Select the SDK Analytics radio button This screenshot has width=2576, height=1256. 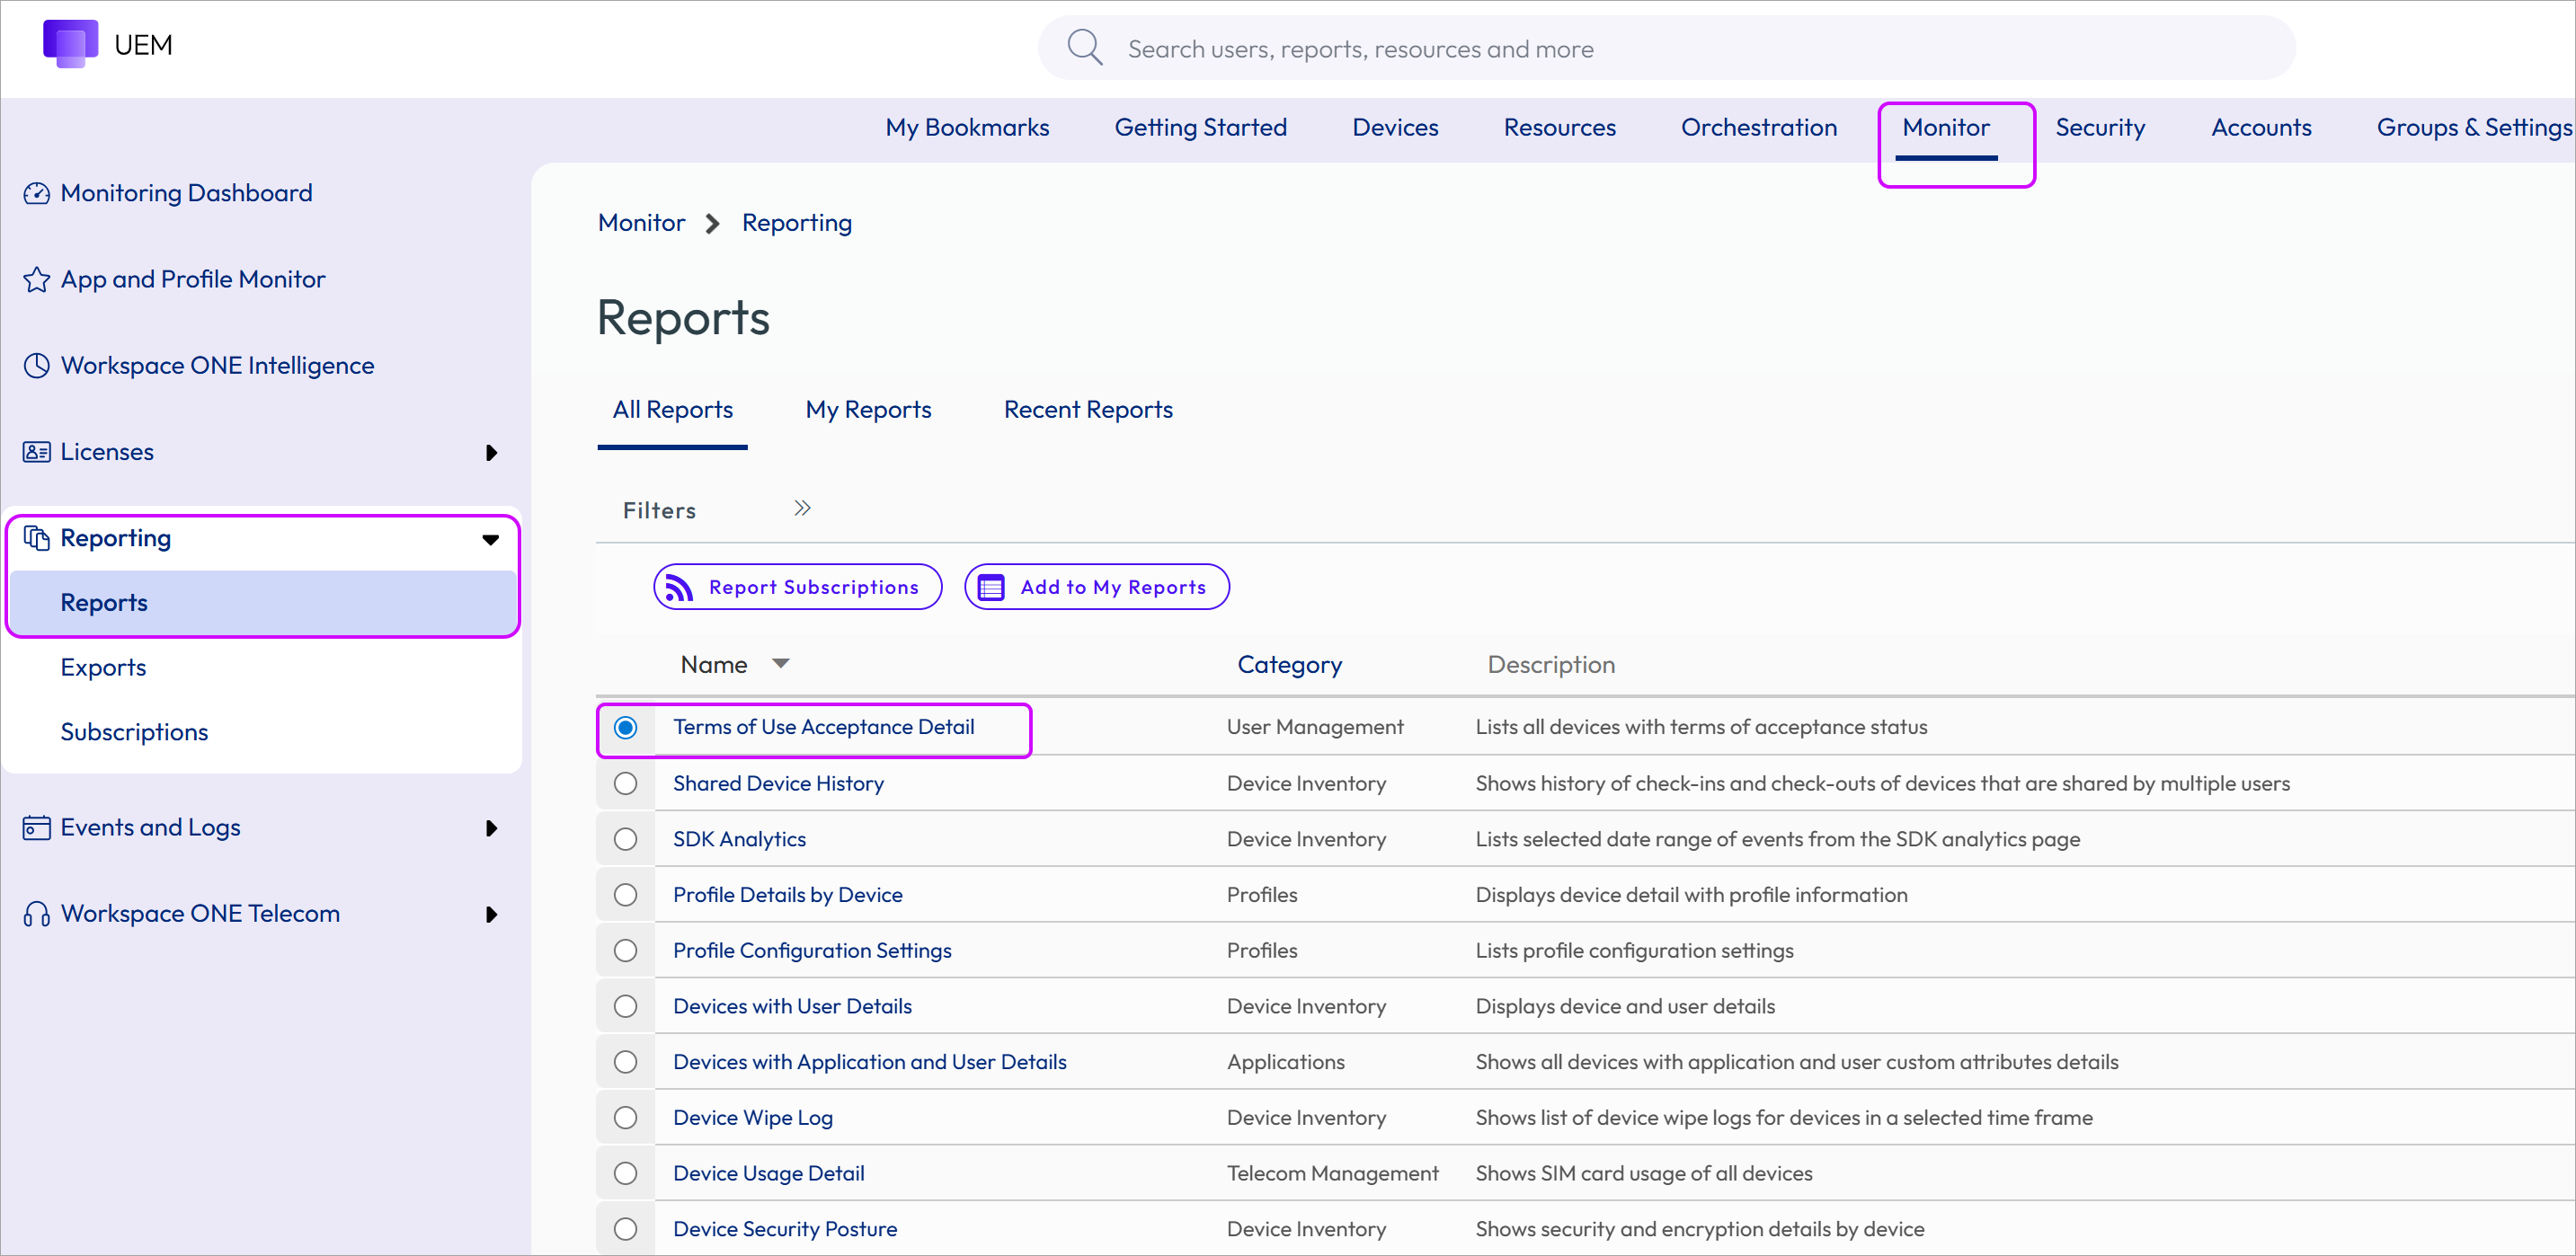[x=626, y=839]
